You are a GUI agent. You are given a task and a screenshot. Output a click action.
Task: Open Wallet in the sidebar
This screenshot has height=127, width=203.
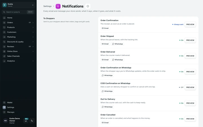pos(18,102)
